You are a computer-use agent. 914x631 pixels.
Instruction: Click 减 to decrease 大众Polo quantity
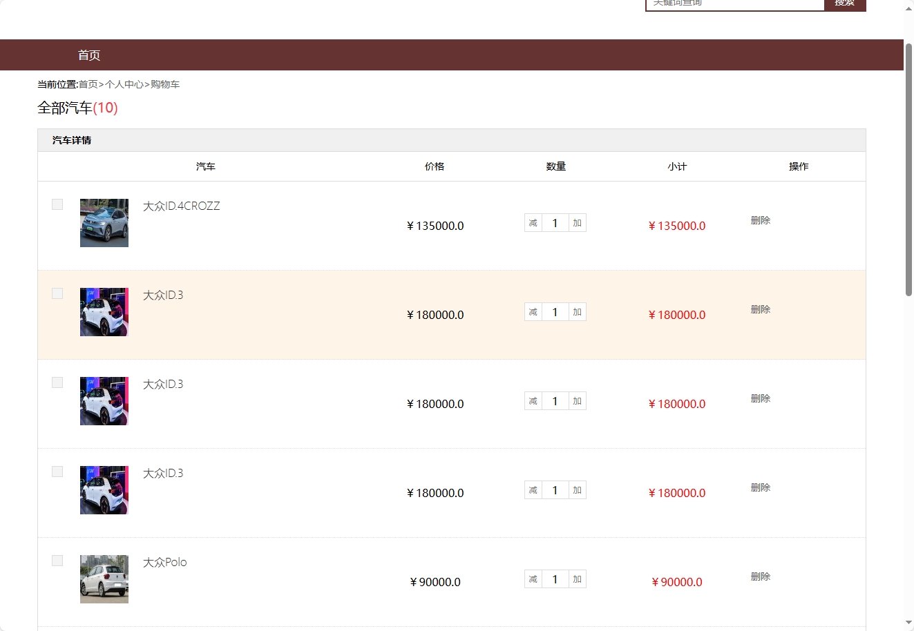click(x=533, y=579)
